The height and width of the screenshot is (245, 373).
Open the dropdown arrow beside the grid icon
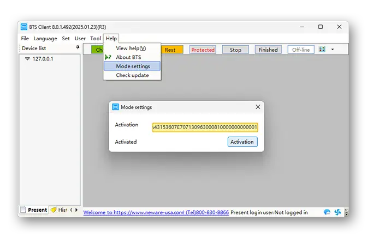pos(333,50)
